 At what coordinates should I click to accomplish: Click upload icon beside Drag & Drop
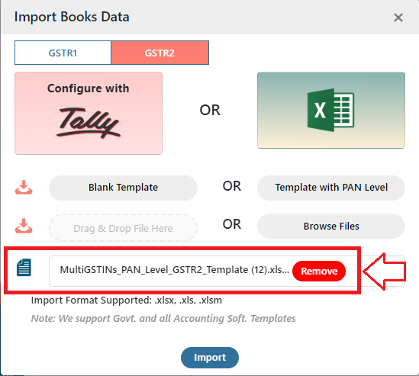24,226
